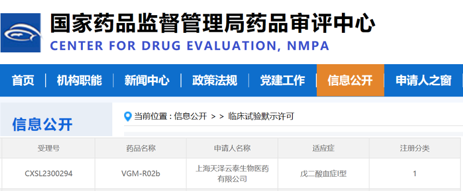Select the highlighted 信息公开 tab

350,80
